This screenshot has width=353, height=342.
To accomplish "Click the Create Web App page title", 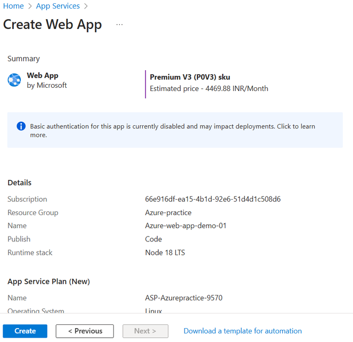I will click(52, 25).
